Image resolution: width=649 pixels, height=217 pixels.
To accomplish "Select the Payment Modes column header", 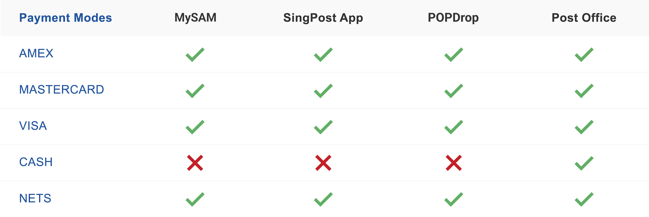I will 65,18.
